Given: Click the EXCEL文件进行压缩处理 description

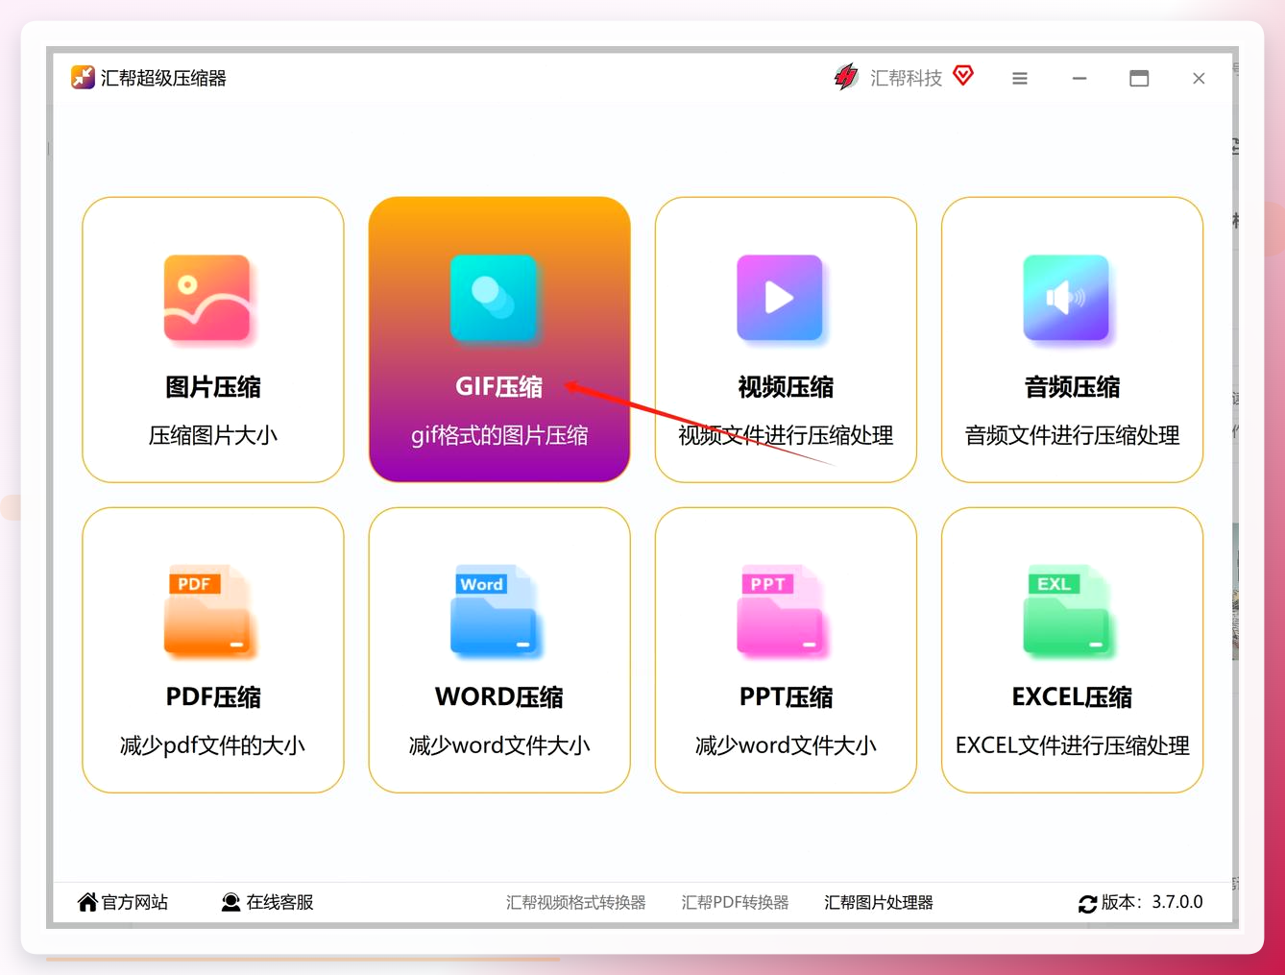Looking at the screenshot, I should point(1072,745).
